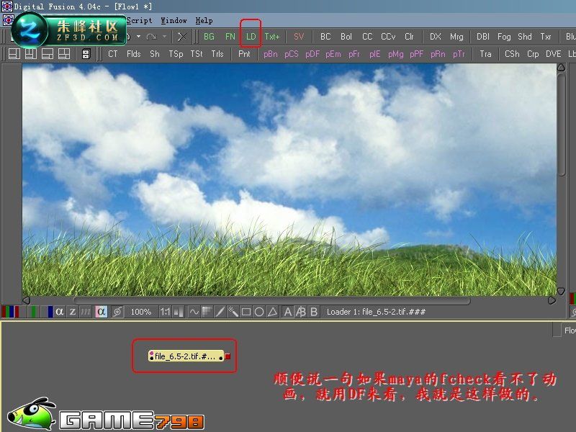Click the spline curve icon
The width and height of the screenshot is (576, 432).
coord(194,312)
